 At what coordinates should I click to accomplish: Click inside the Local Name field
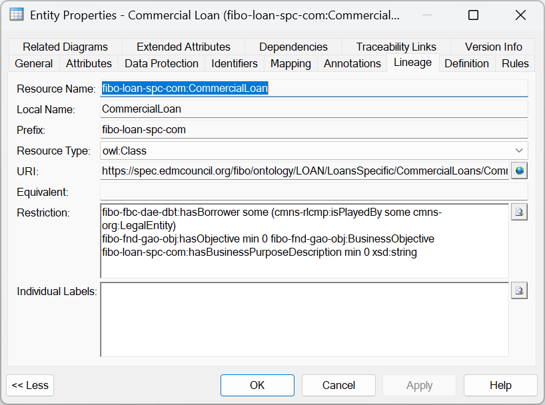267,109
